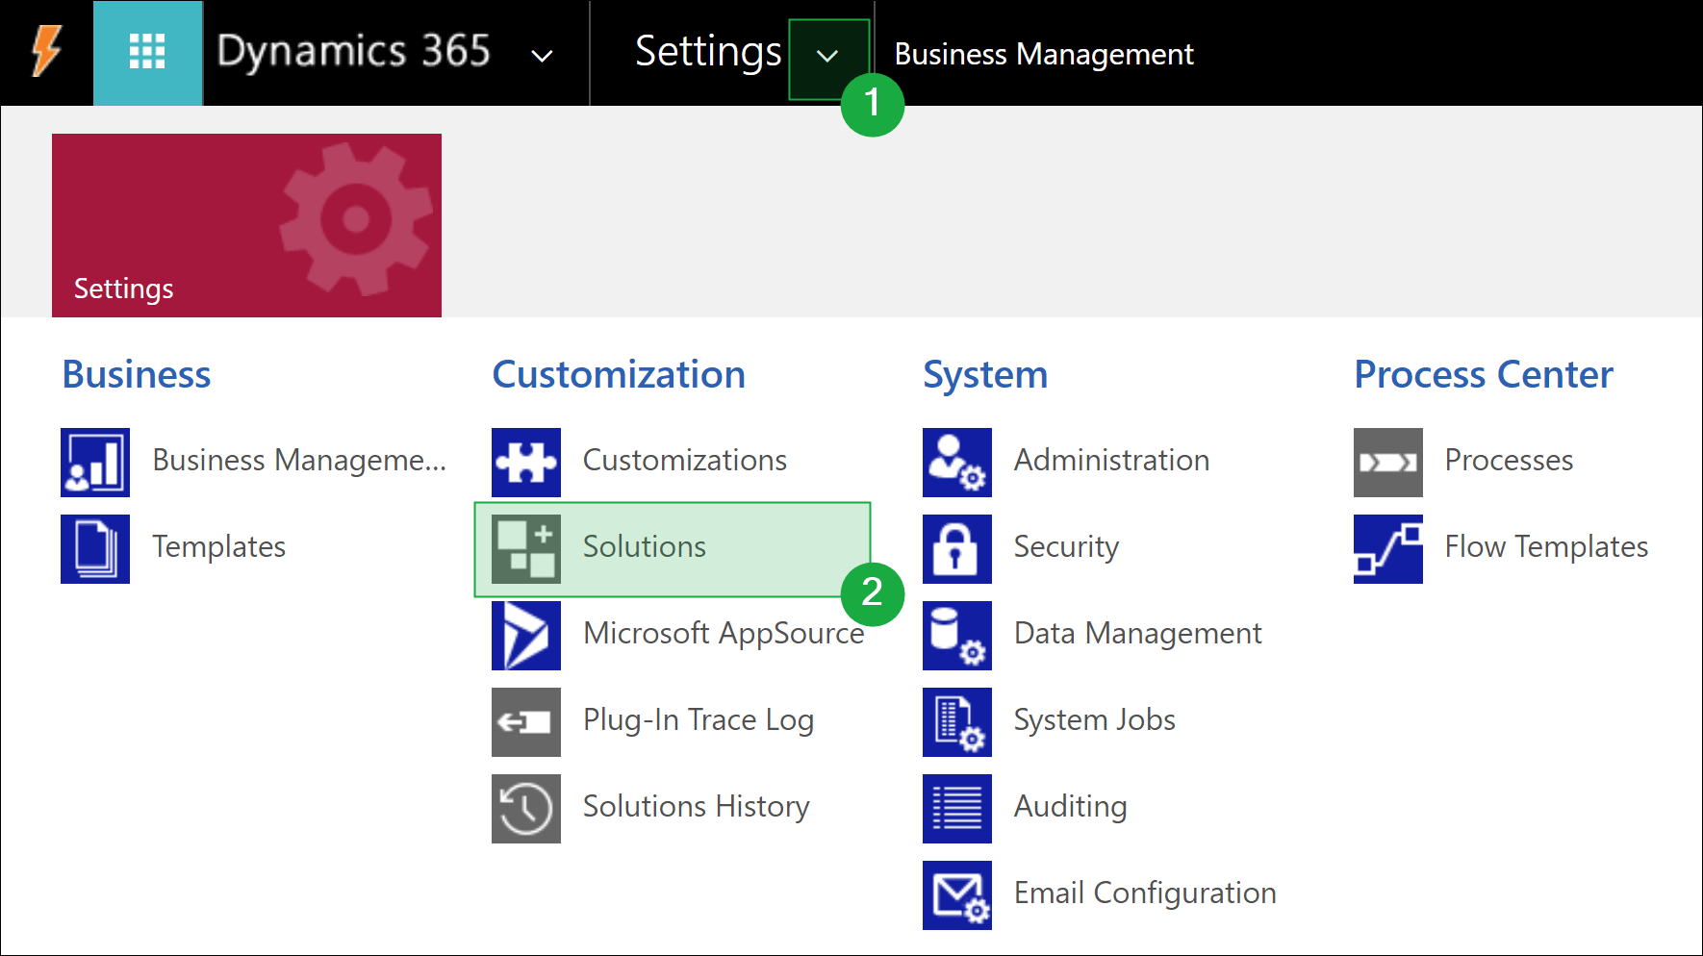Open the app launcher waffle icon

click(147, 52)
